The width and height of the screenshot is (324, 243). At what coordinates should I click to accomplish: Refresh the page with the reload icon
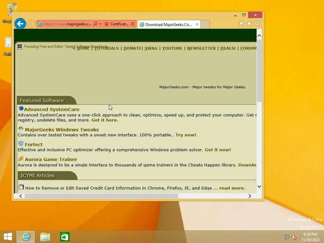pyautogui.click(x=133, y=24)
